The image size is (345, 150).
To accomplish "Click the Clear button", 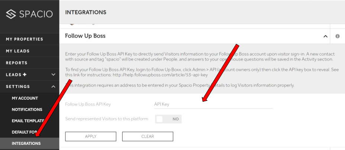I will point(148,136).
